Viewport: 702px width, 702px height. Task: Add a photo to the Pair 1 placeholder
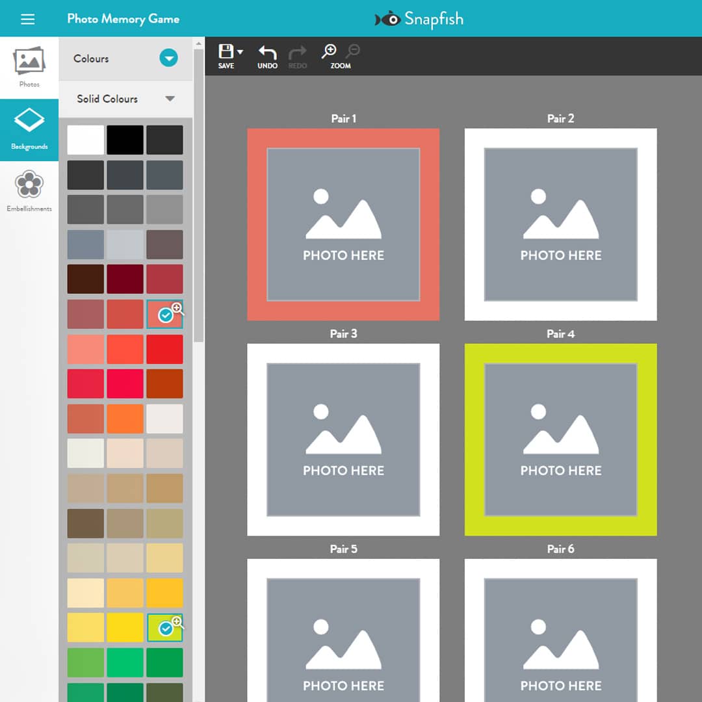tap(343, 224)
